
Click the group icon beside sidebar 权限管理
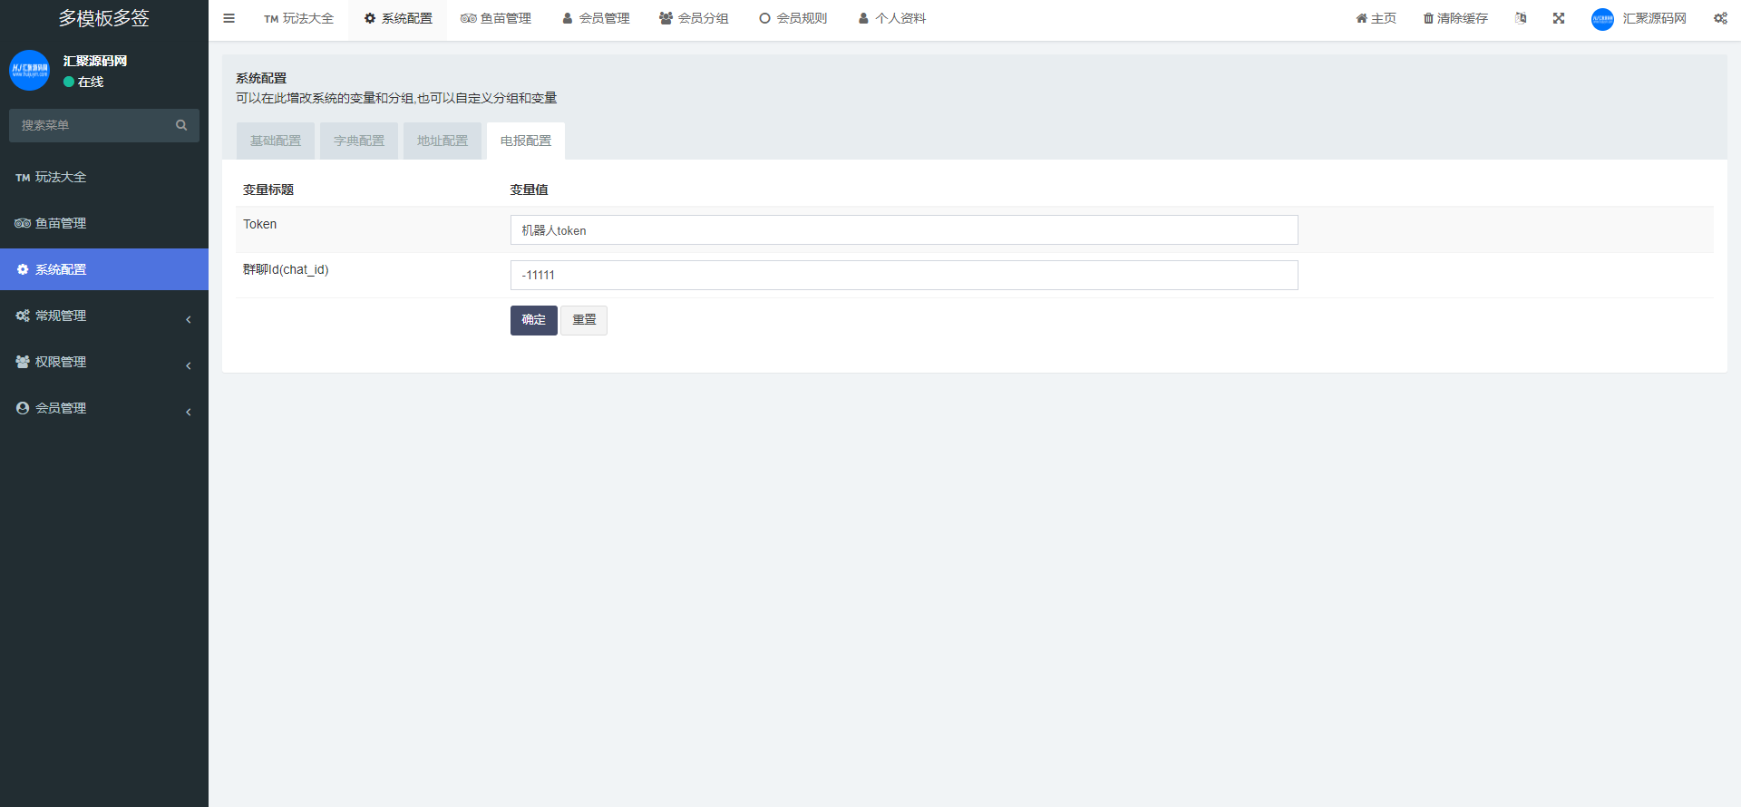(23, 362)
